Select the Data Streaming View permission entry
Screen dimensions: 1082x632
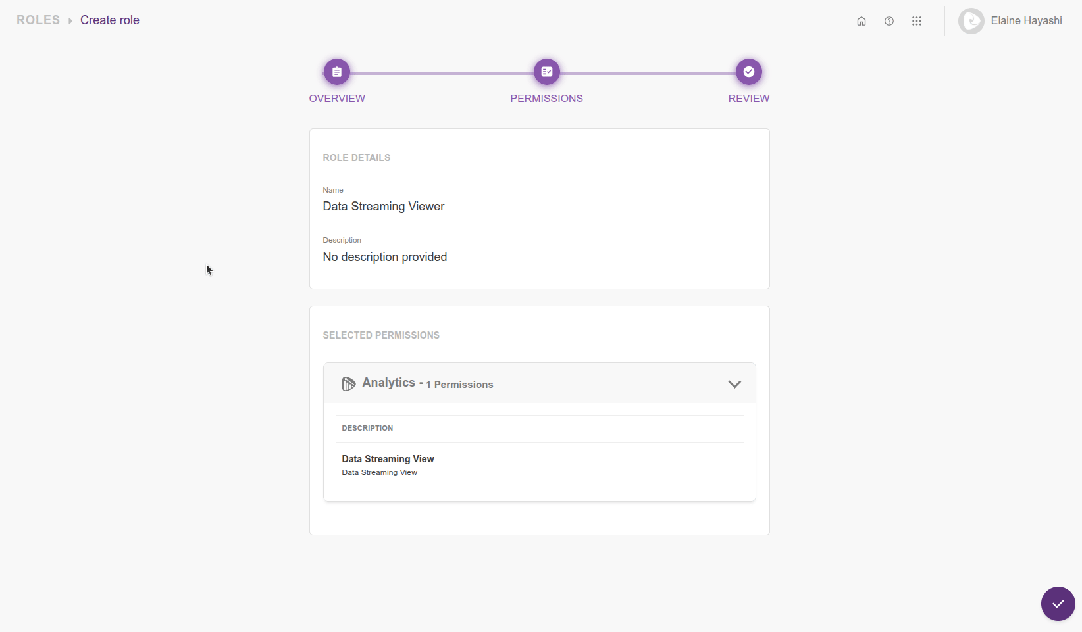click(x=388, y=459)
